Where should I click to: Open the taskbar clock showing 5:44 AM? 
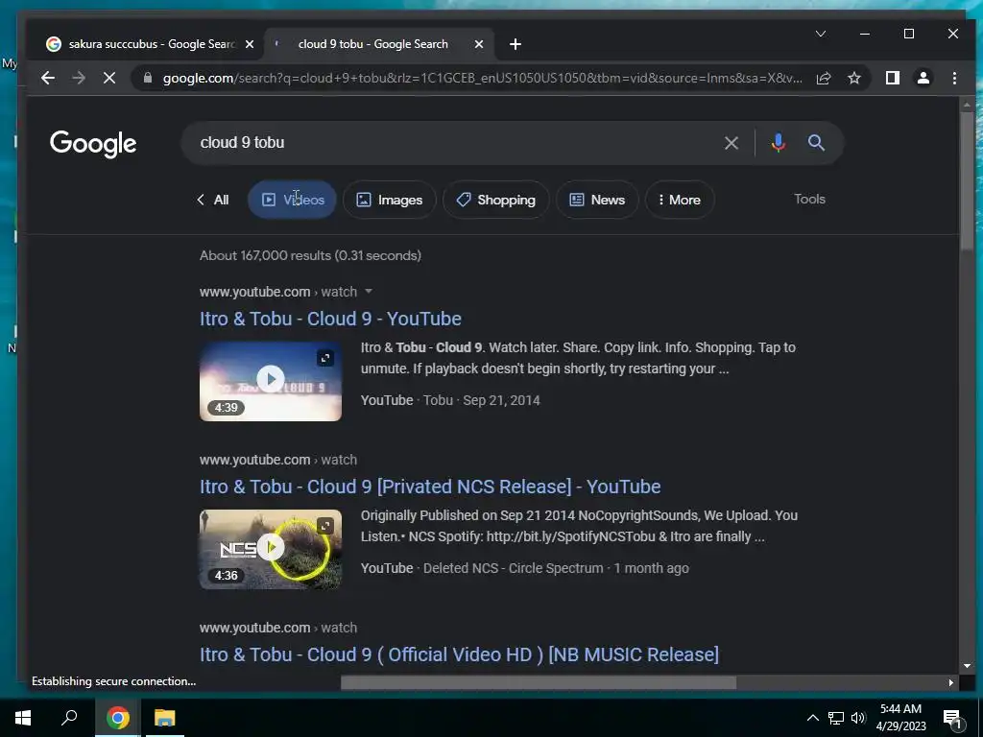pos(900,718)
